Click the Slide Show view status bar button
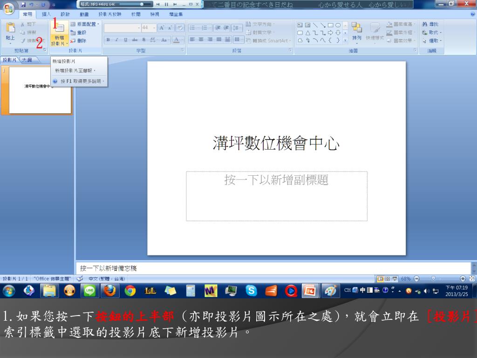The width and height of the screenshot is (477, 358). pyautogui.click(x=395, y=279)
